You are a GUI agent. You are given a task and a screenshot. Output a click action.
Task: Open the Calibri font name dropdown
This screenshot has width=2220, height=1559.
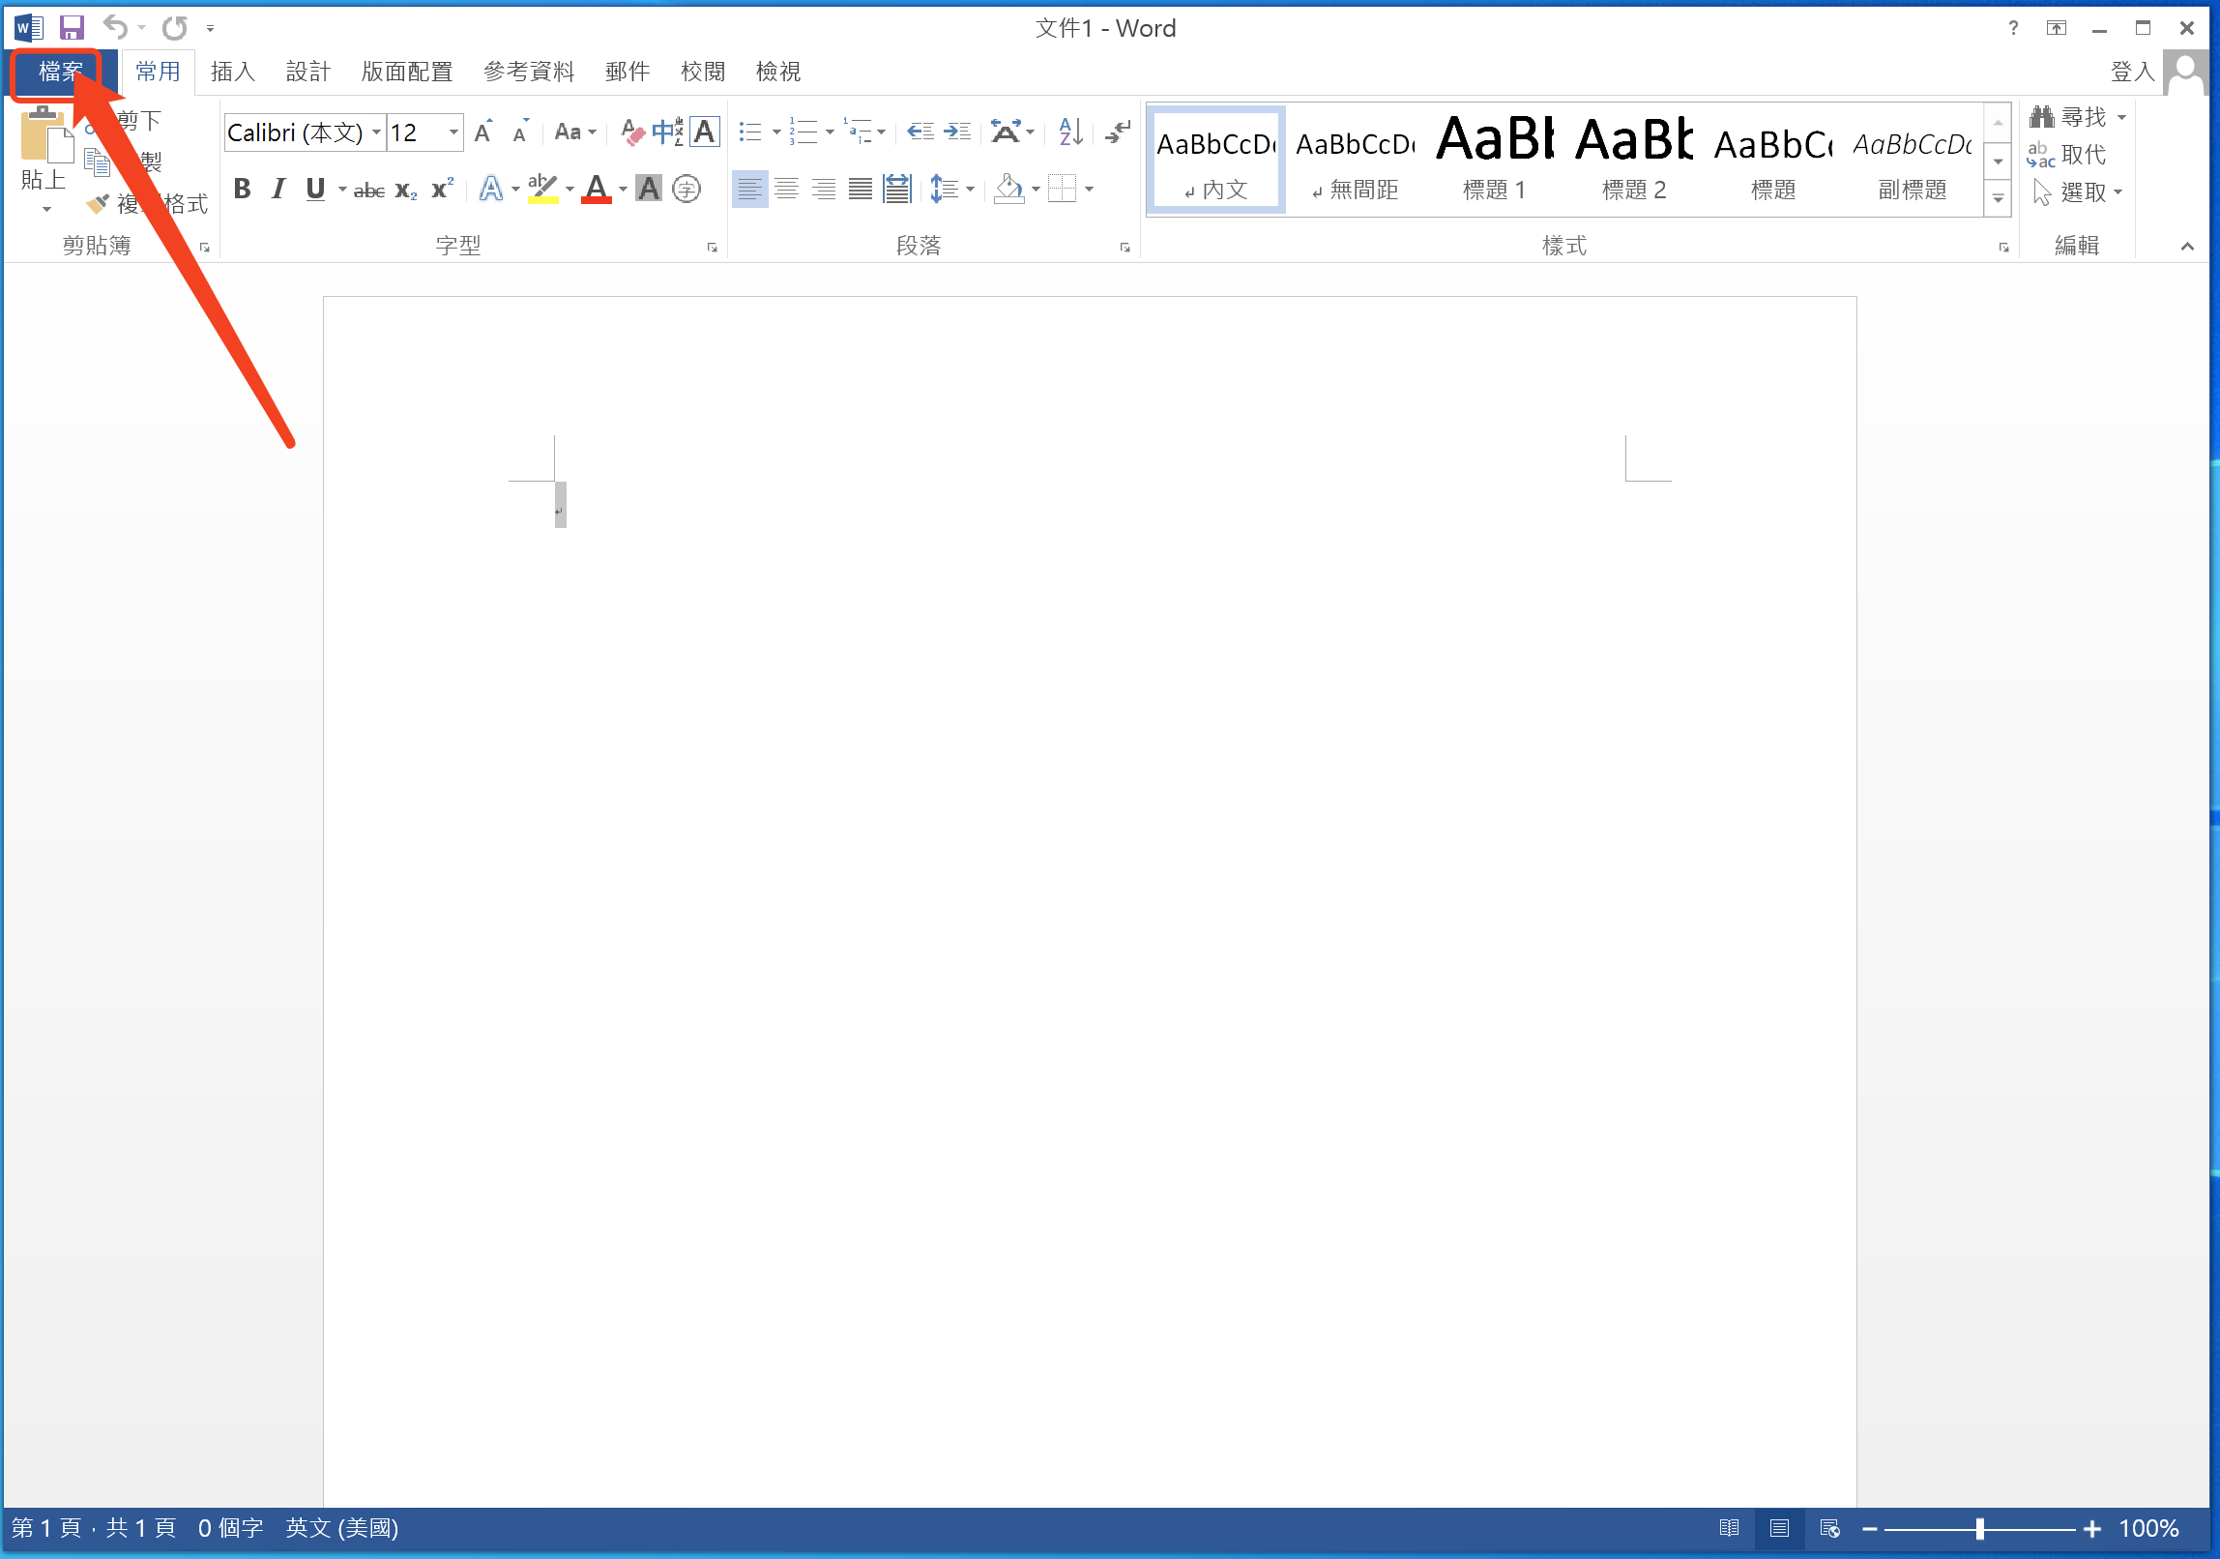(x=376, y=132)
